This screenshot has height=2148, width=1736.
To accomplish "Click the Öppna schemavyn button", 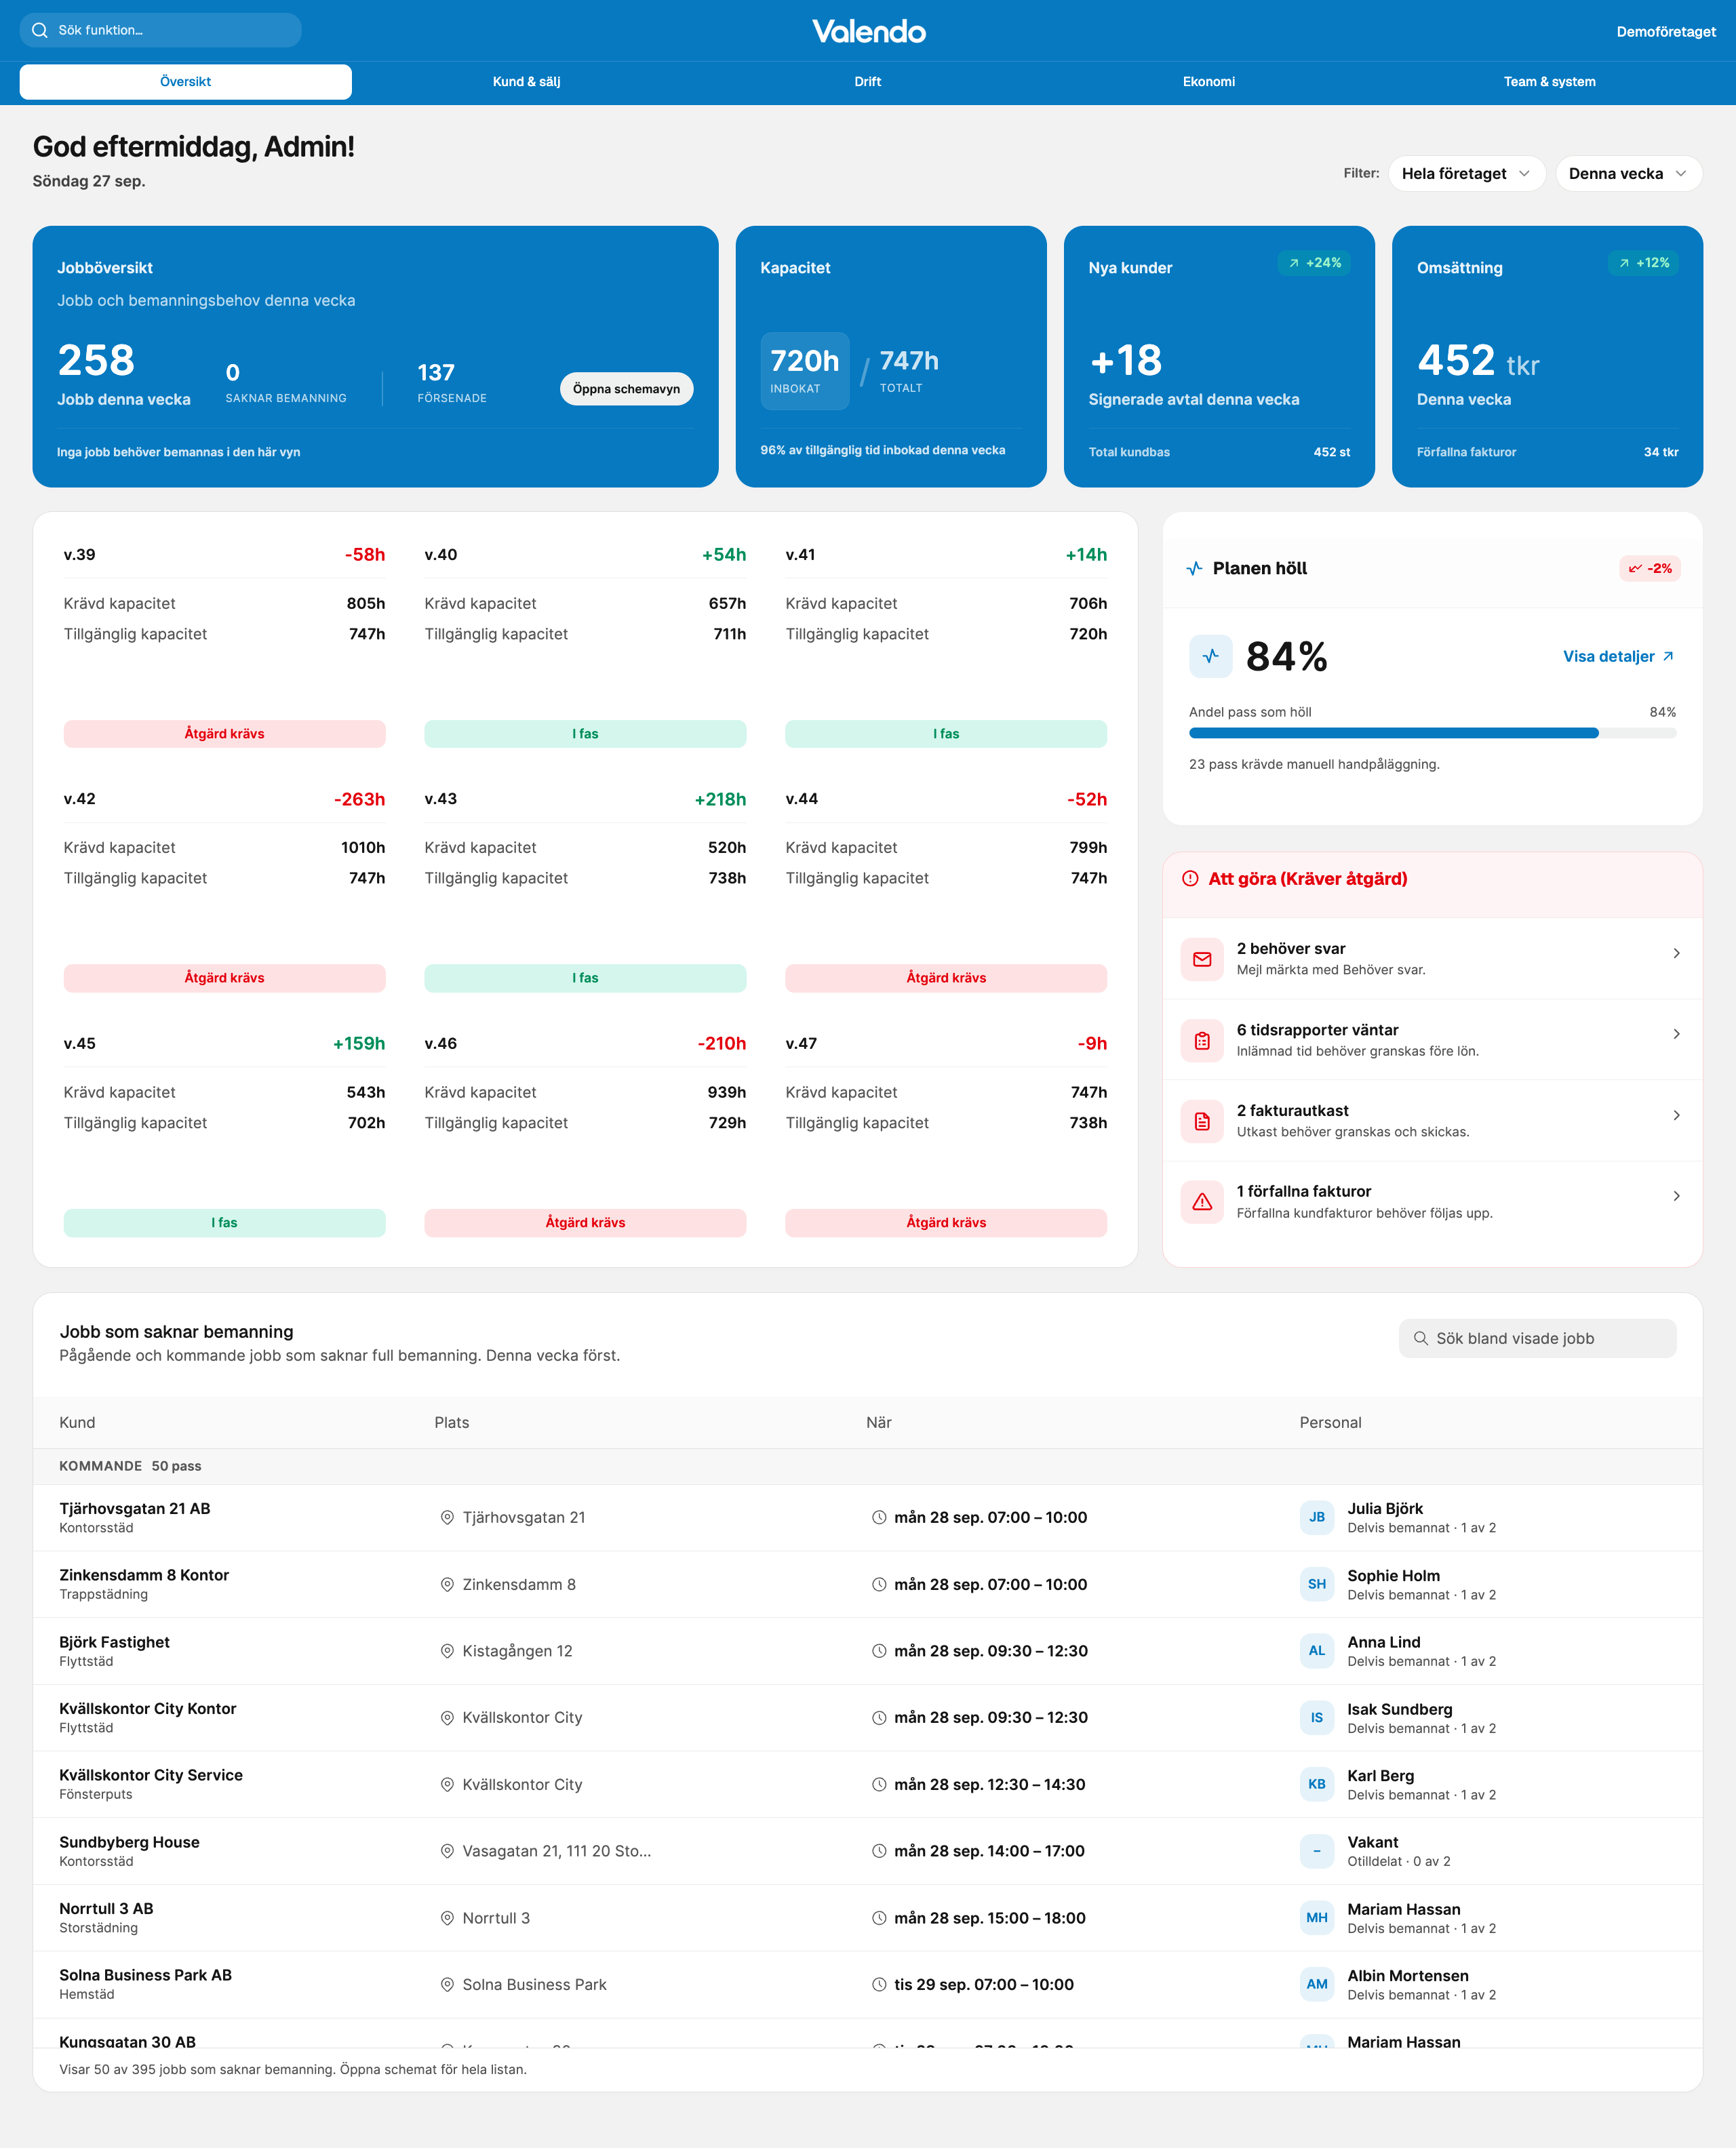I will pos(626,389).
